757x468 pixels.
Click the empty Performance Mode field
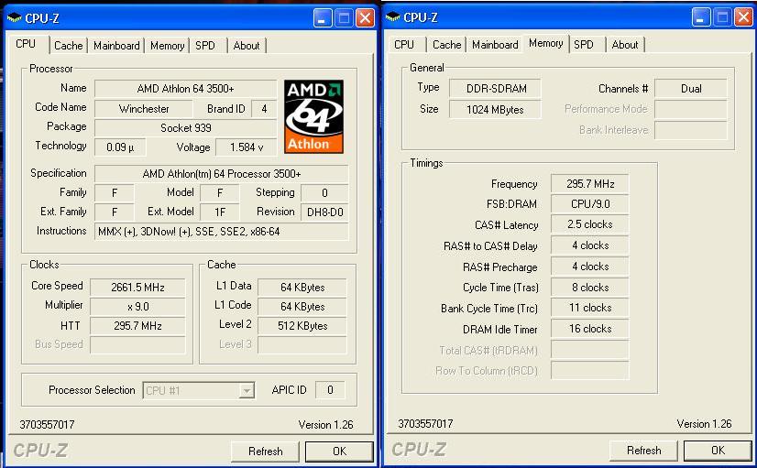coord(691,110)
